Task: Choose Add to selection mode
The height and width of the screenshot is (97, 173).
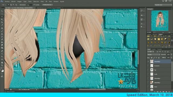Action: point(11,5)
